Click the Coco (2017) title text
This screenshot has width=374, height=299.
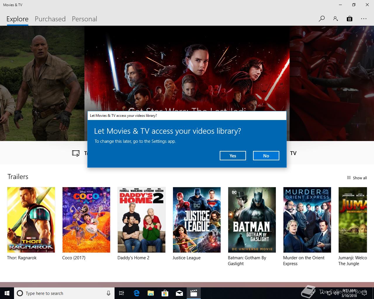point(74,258)
